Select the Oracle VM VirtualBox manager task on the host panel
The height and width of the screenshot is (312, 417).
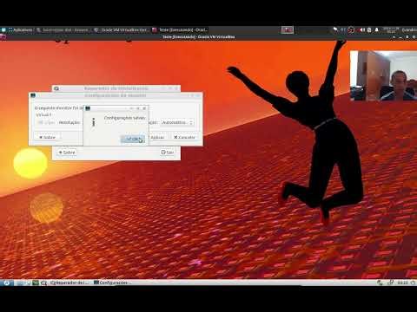[122, 29]
